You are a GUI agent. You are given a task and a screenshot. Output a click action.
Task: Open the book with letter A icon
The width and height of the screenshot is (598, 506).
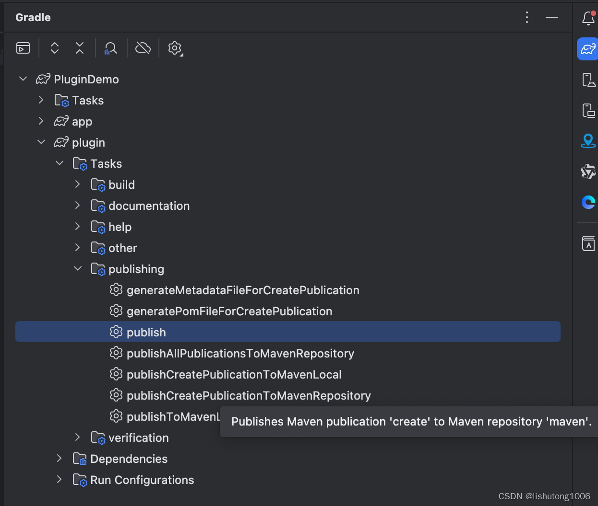tap(588, 243)
